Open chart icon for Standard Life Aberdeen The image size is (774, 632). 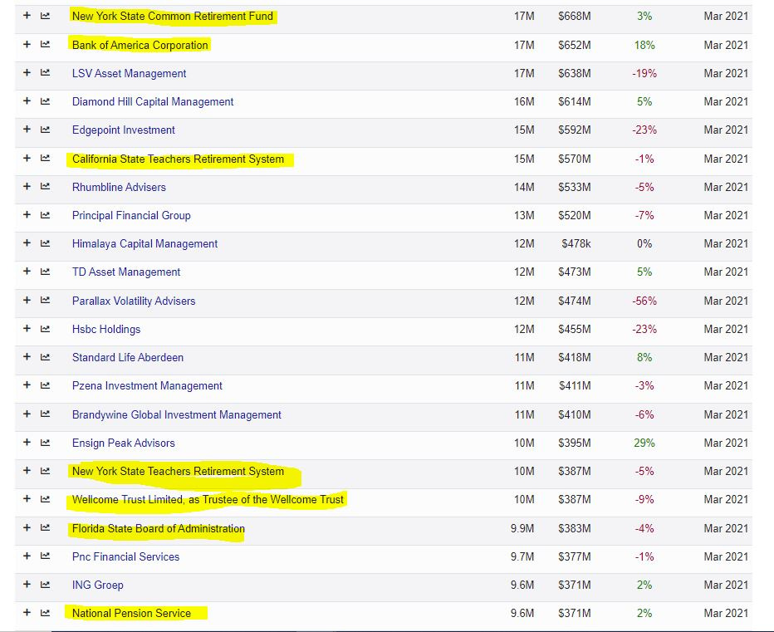pos(45,357)
